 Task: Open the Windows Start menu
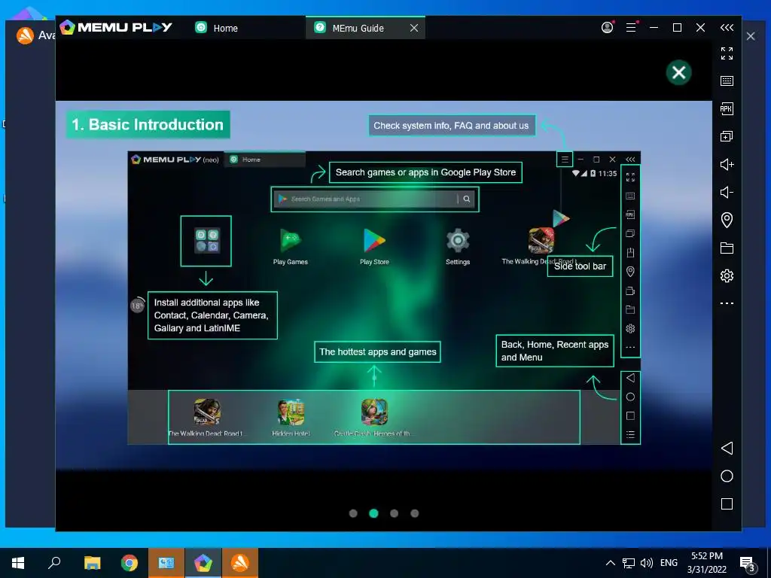(18, 563)
